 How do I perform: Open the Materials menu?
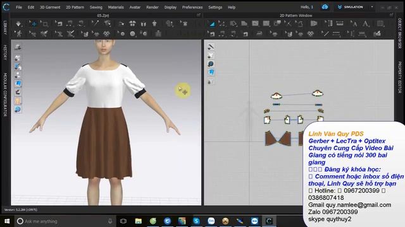pos(116,7)
